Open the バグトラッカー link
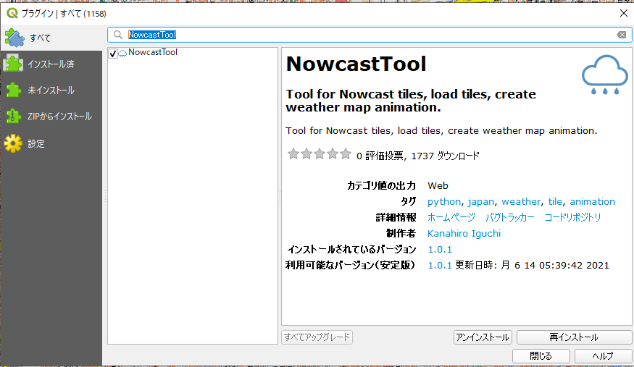Viewport: 634px width, 367px height. [x=510, y=217]
